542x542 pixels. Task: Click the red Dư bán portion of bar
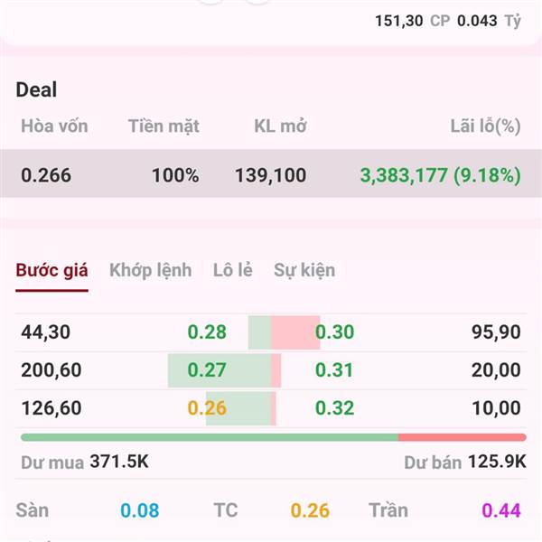(463, 437)
